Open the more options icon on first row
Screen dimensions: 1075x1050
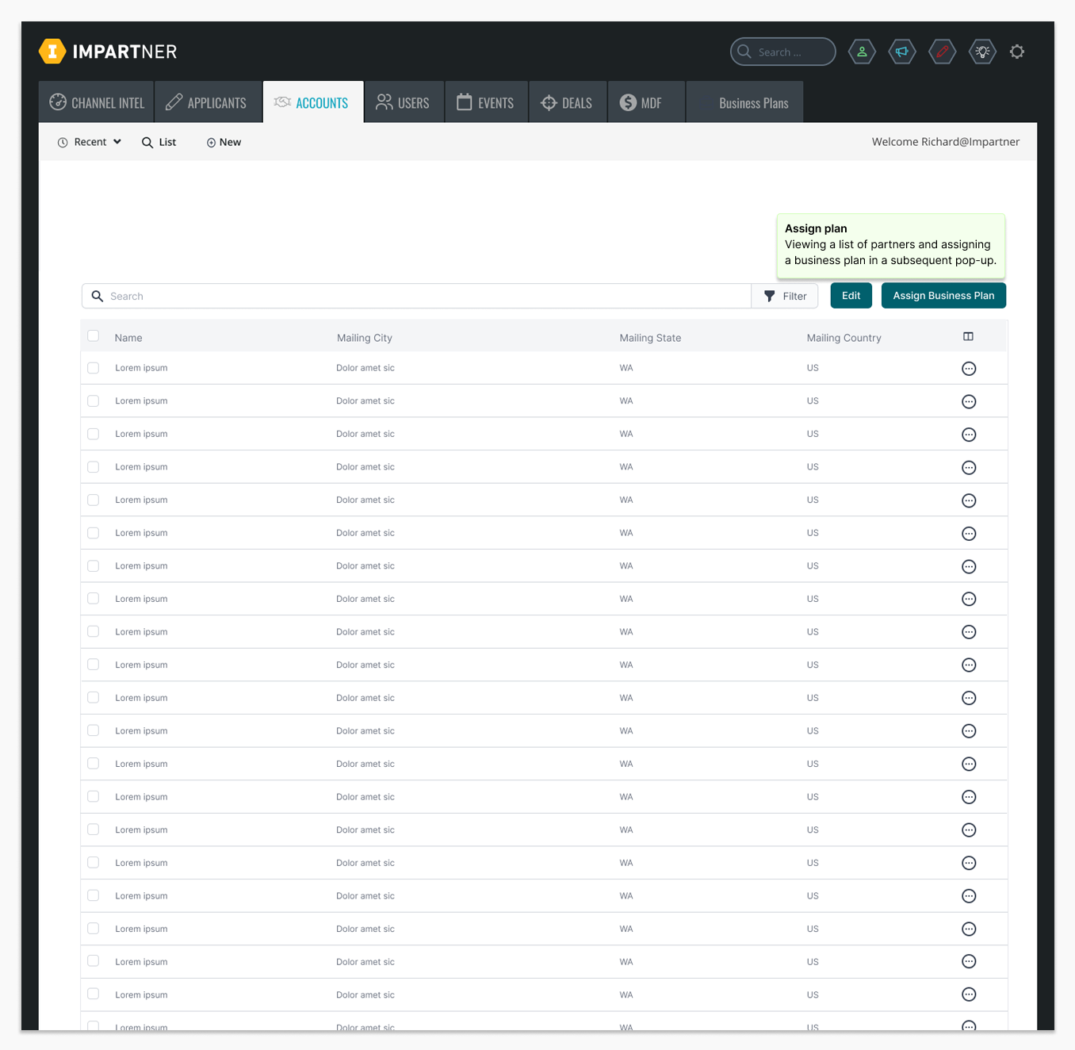pyautogui.click(x=968, y=369)
